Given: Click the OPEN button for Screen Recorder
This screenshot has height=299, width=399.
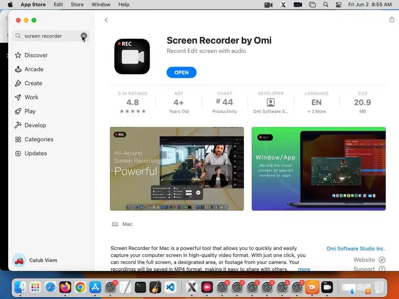Looking at the screenshot, I should pyautogui.click(x=182, y=72).
